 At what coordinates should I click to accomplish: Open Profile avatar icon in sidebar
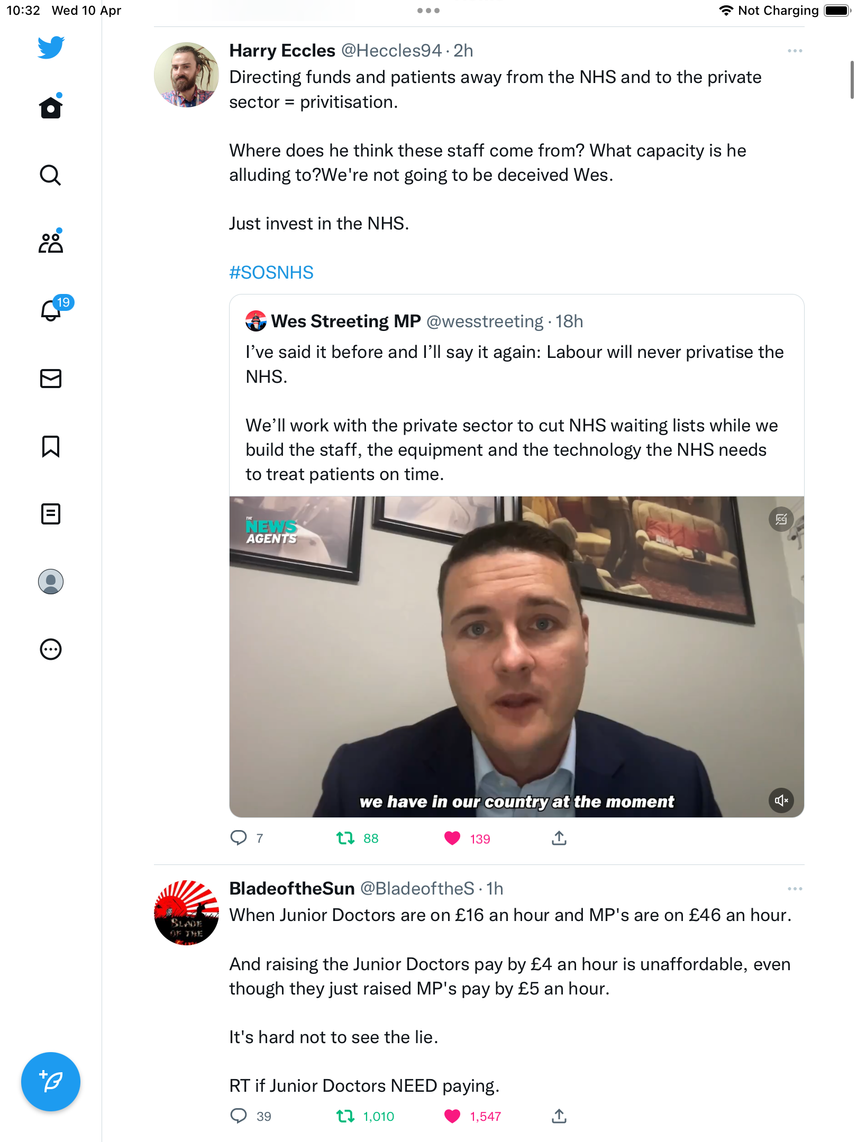click(x=51, y=582)
